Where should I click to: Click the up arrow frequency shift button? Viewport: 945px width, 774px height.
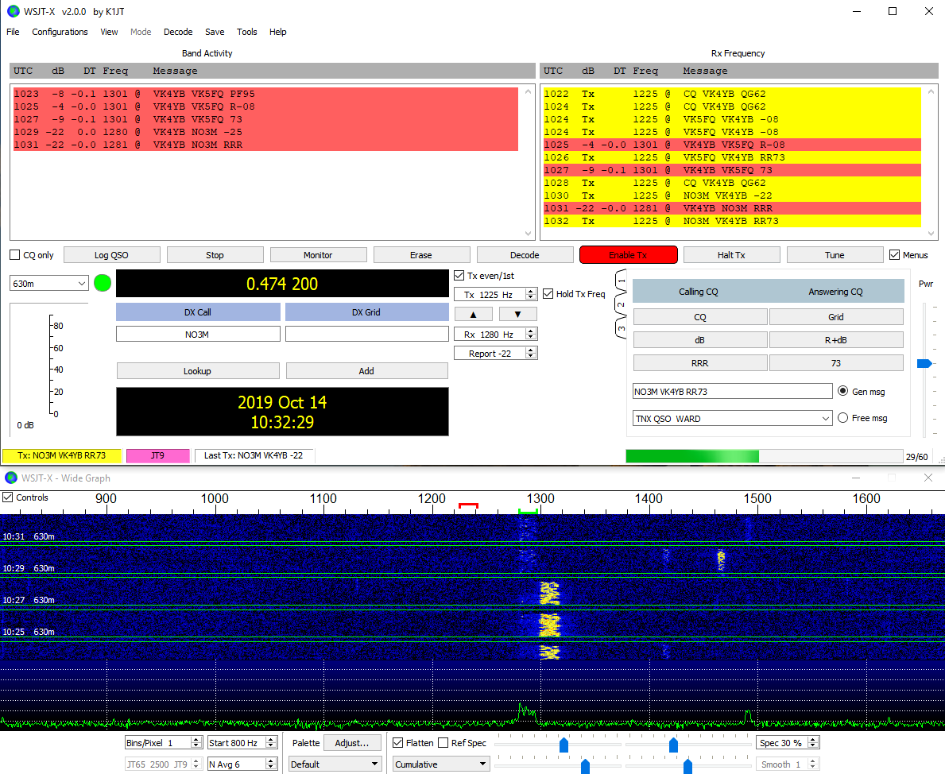[474, 314]
